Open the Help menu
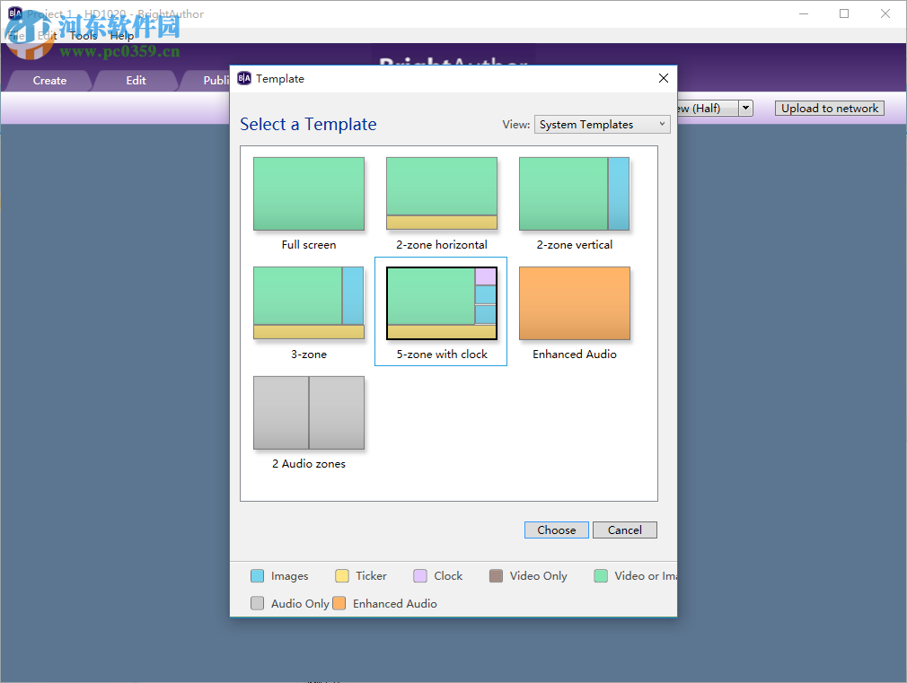Screen dimensions: 907x683 tap(121, 36)
